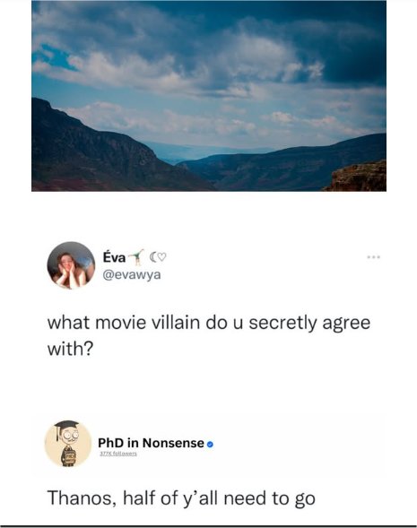Open Éva's round profile photo
The width and height of the screenshot is (417, 528).
(71, 265)
